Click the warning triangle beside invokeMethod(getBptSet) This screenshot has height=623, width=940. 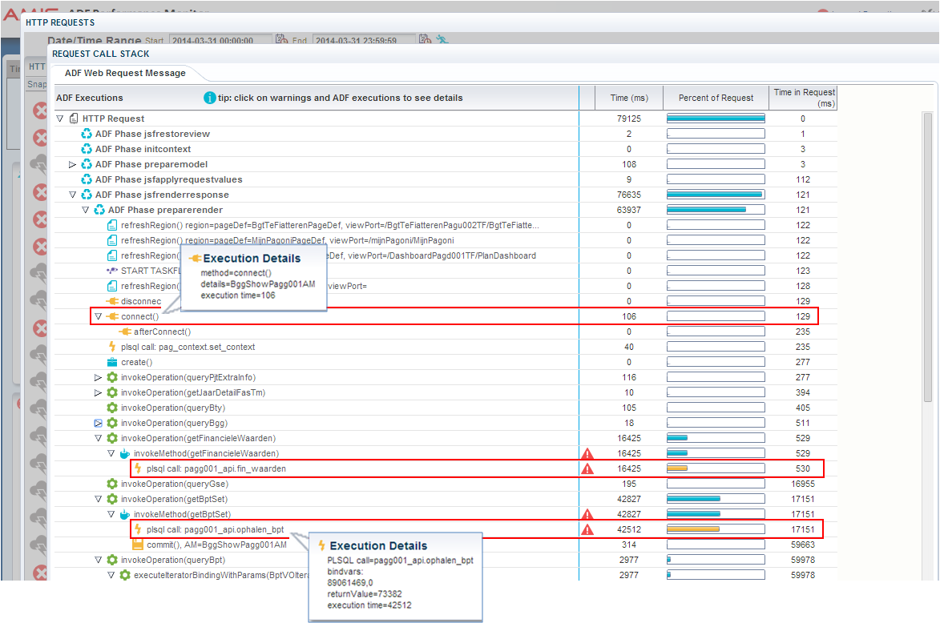[x=587, y=513]
